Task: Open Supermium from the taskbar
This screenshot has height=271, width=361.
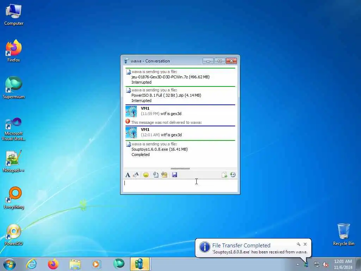Action: coord(118,264)
